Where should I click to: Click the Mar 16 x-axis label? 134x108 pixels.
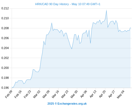(x=55, y=94)
